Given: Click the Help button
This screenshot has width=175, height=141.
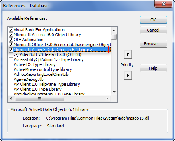Looking at the screenshot, I should (153, 68).
